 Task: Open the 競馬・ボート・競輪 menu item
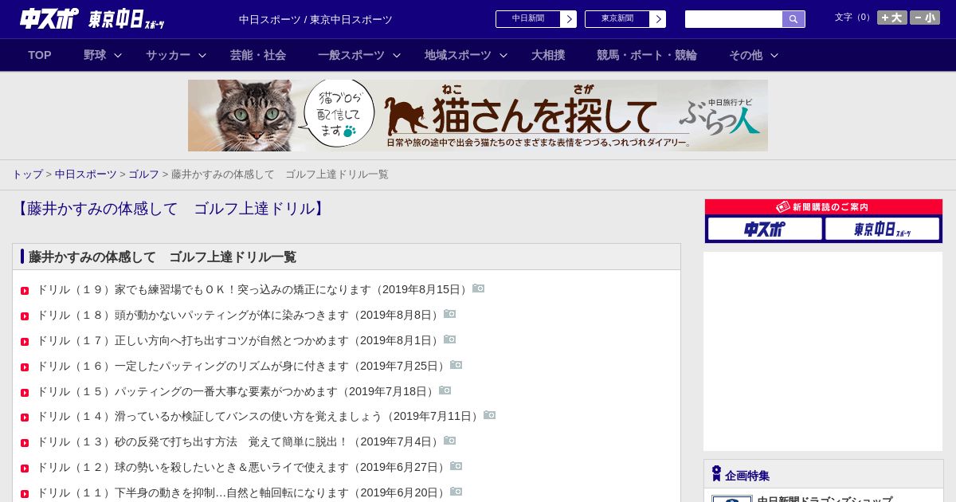click(647, 55)
